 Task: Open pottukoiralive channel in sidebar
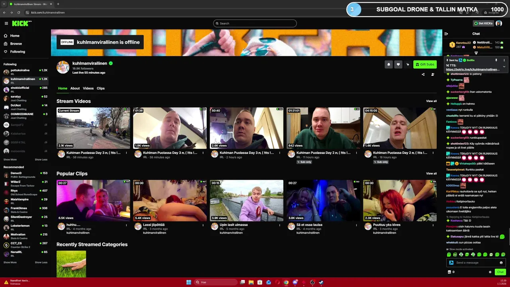25,72
